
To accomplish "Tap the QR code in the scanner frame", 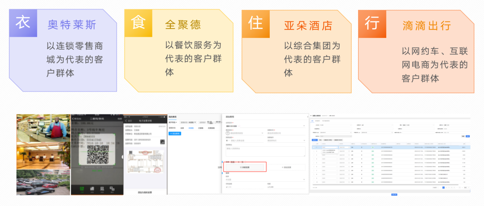I will coord(98,155).
